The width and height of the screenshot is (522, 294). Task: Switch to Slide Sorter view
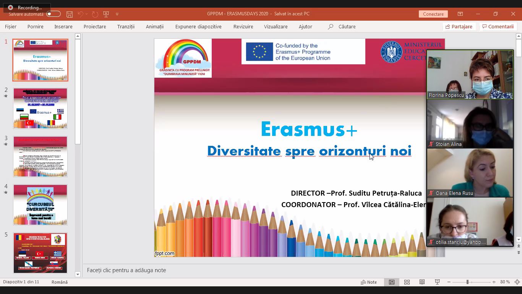407,282
